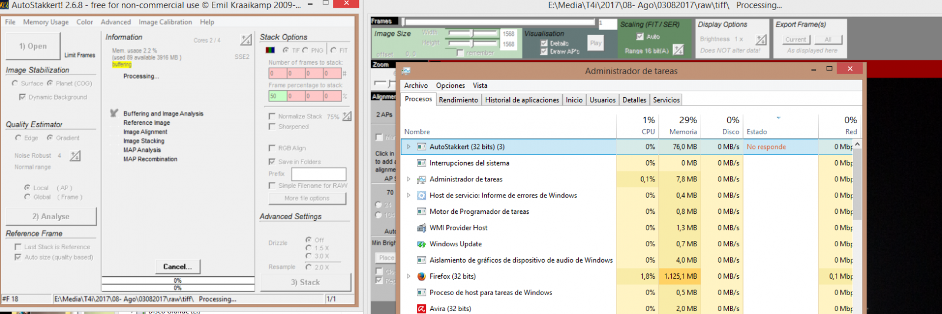Click the Firefox process icon
942x314 pixels.
click(422, 276)
